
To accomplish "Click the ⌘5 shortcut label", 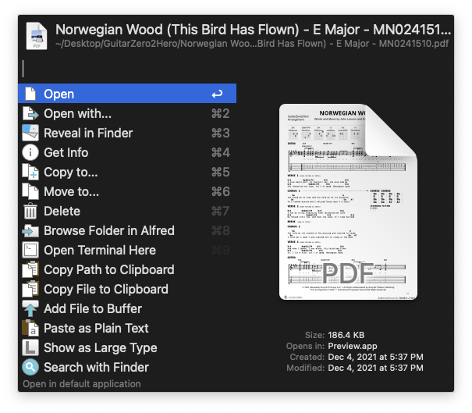I will pyautogui.click(x=220, y=172).
